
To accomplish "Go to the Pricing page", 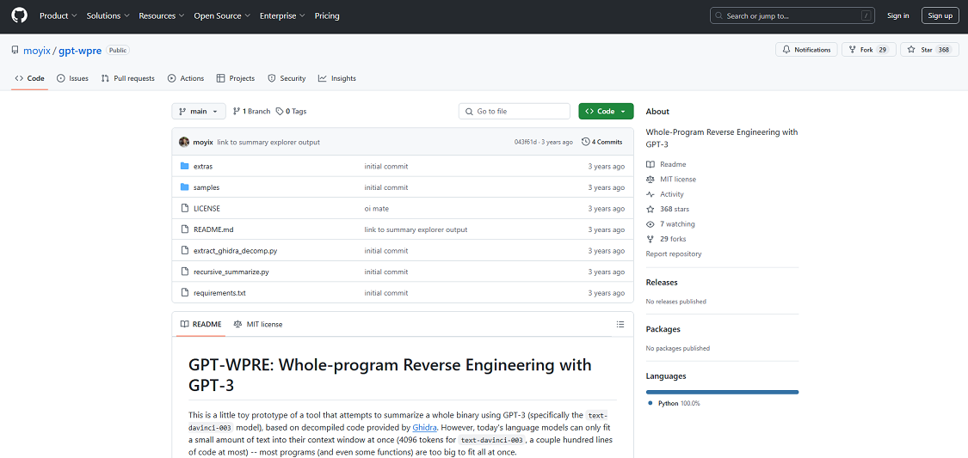I will click(x=327, y=16).
